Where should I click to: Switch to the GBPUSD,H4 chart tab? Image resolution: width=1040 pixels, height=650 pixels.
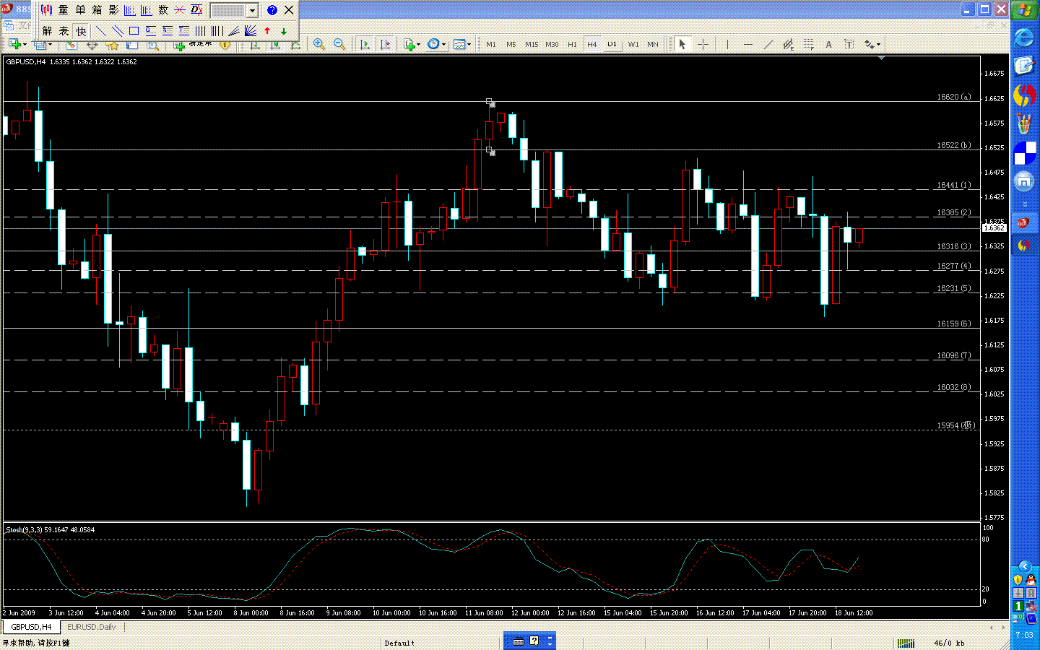click(x=31, y=627)
